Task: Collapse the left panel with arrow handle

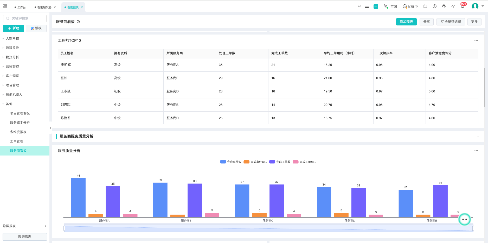Action: tap(50, 128)
